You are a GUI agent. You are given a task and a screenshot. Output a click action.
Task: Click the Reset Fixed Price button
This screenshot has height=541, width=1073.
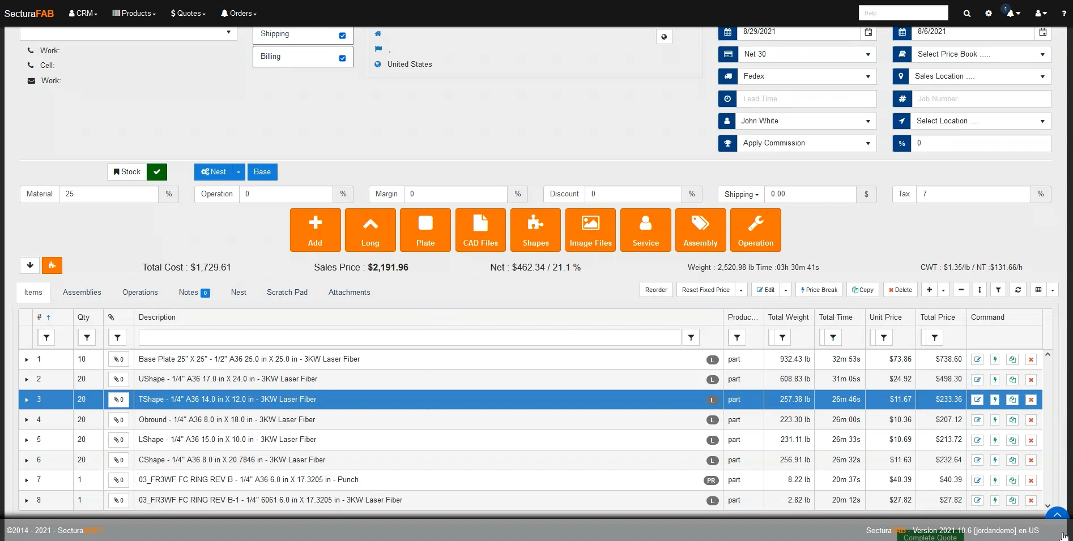click(x=705, y=290)
